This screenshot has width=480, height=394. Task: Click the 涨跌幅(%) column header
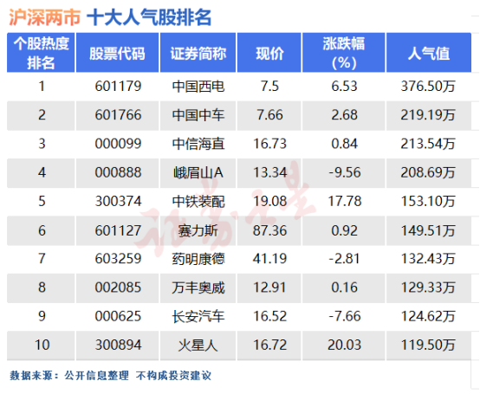click(x=343, y=53)
